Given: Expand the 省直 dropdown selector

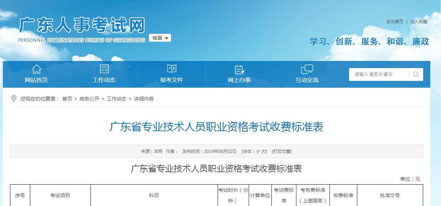Looking at the screenshot, I should 160,38.
